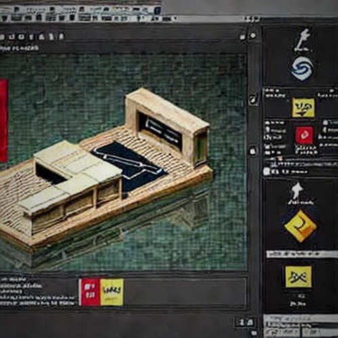Toggle the small pencil icon on the viewport's right border

tap(253, 100)
